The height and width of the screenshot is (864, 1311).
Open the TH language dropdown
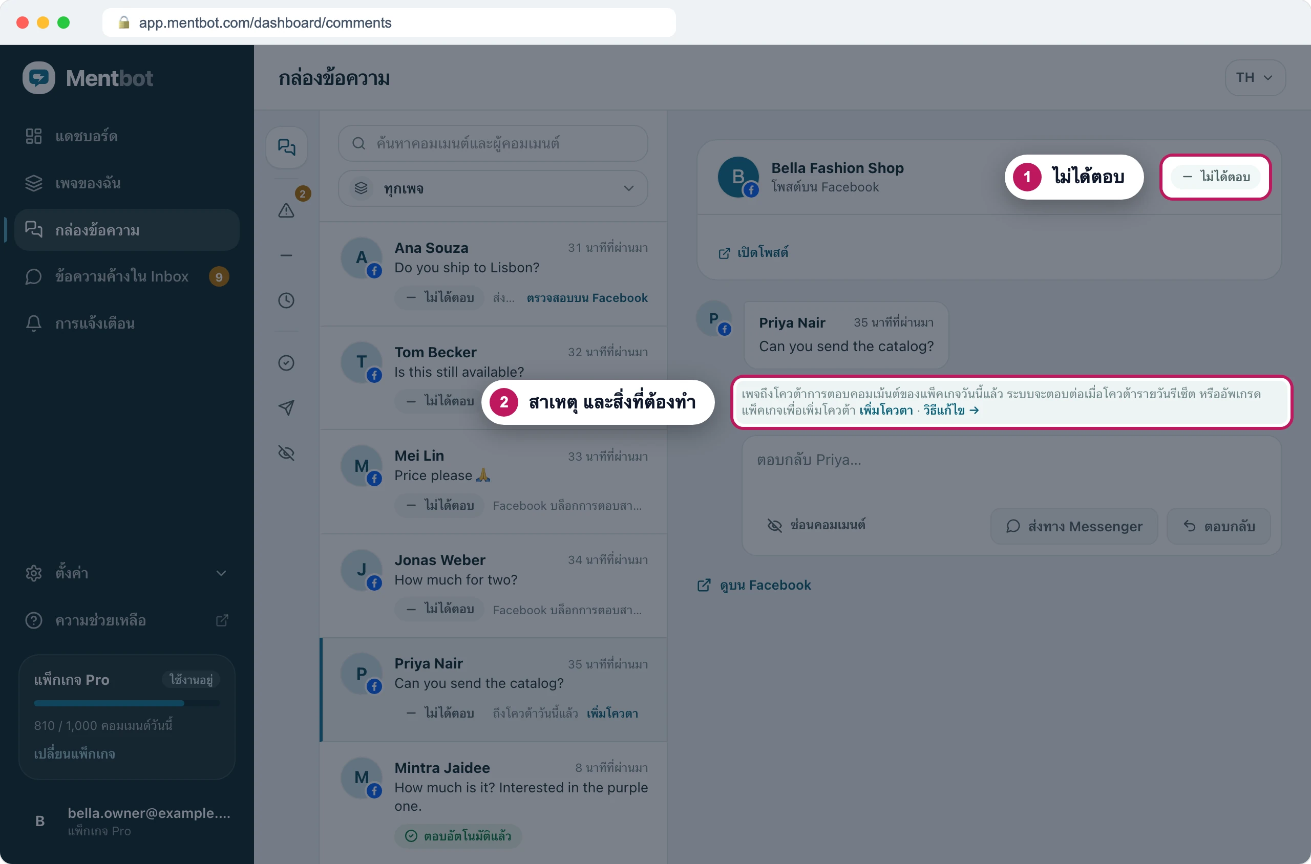[x=1255, y=78]
